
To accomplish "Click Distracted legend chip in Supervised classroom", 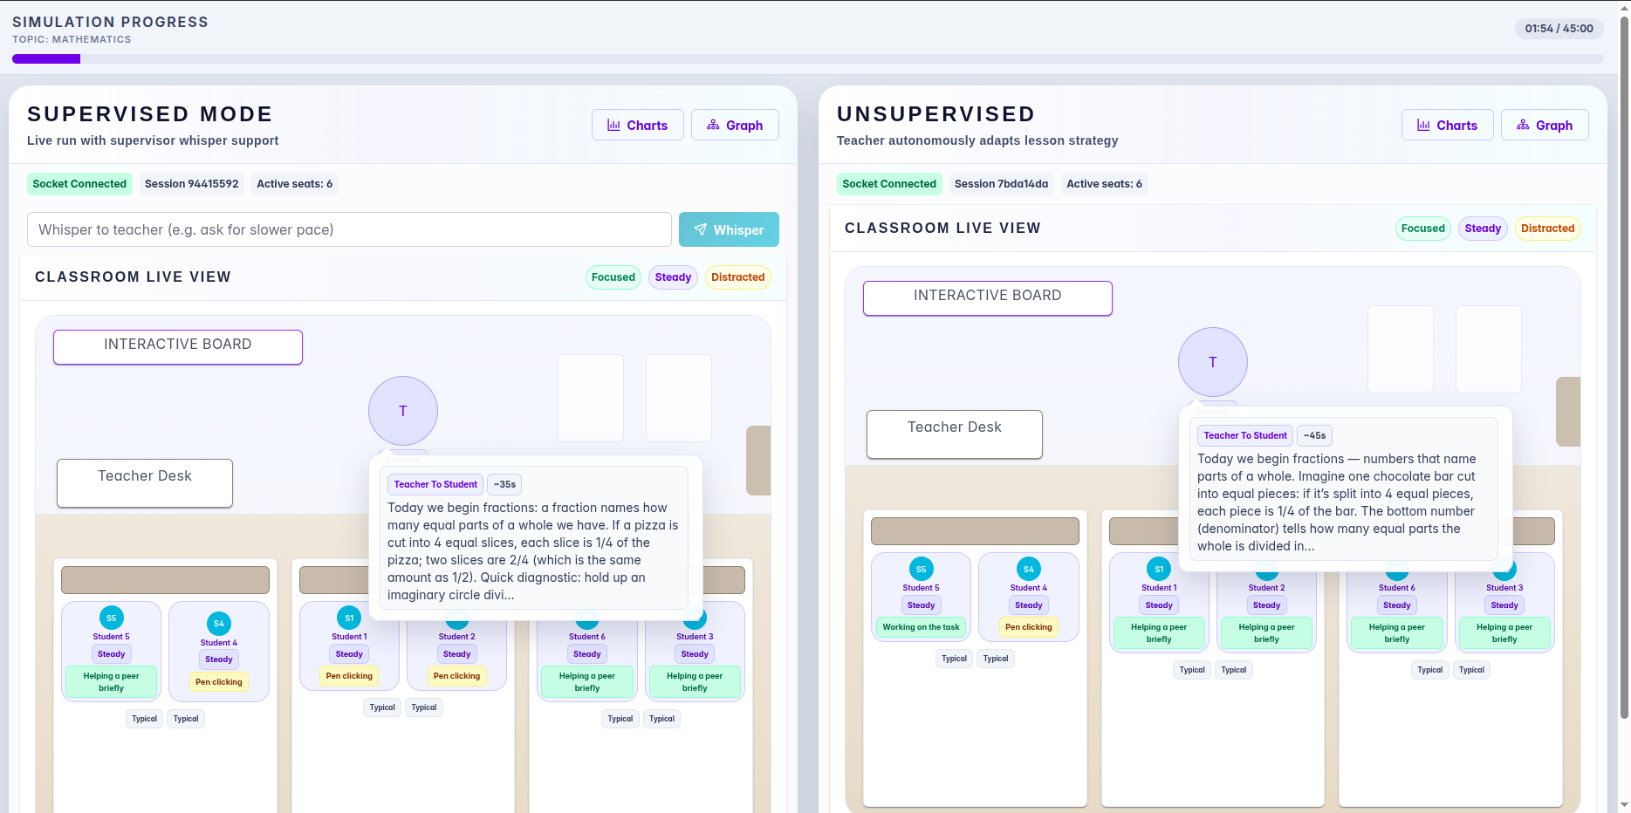I will coord(738,277).
